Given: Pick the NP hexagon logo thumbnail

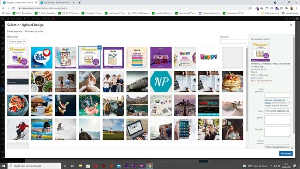Looking at the screenshot, I should [x=161, y=82].
